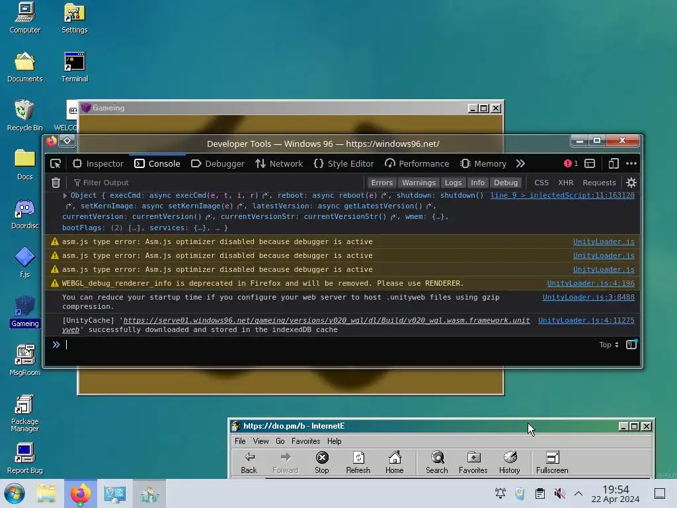Click Home in InternetE toolbar
677x508 pixels.
[394, 462]
